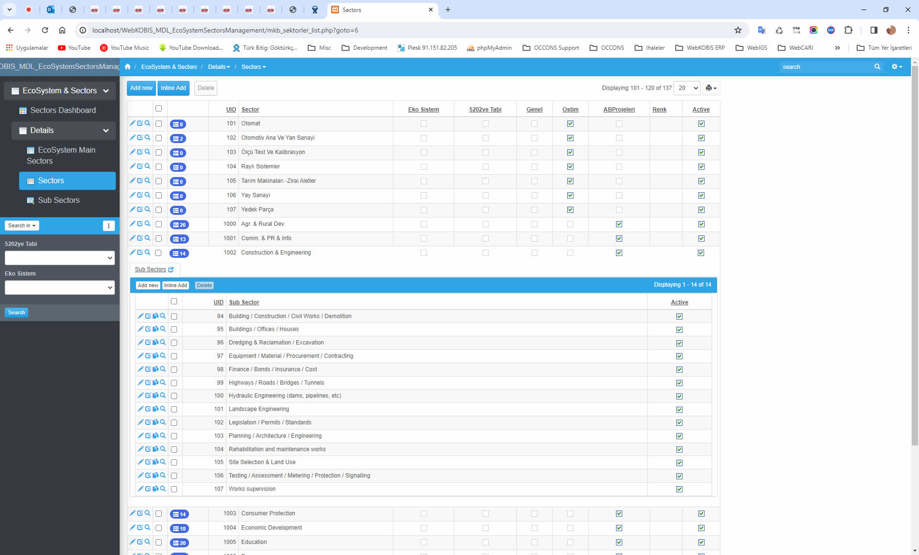Screen dimensions: 919x555
Task: Click the pencil edit icon for Otomat row
Action: [x=133, y=123]
